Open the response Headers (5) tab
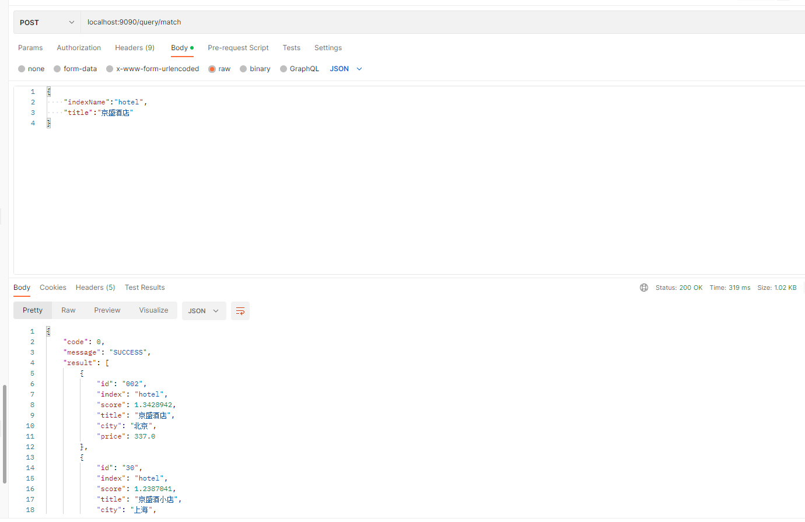The height and width of the screenshot is (522, 805). click(x=96, y=288)
